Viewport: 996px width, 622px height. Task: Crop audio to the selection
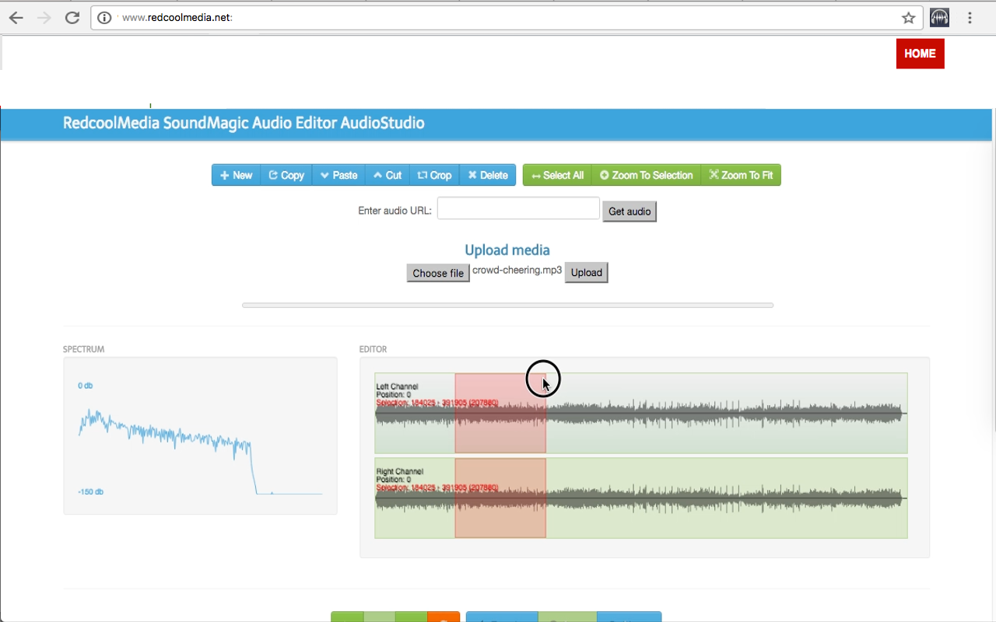click(x=434, y=175)
